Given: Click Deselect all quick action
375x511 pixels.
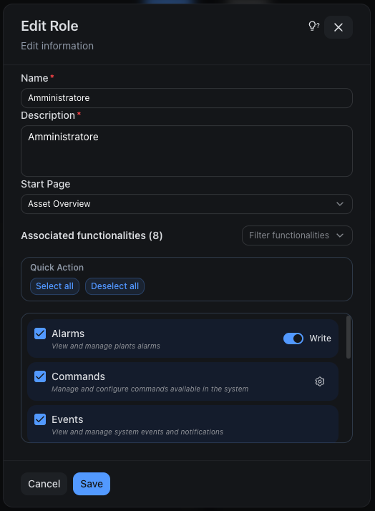Looking at the screenshot, I should tap(115, 286).
